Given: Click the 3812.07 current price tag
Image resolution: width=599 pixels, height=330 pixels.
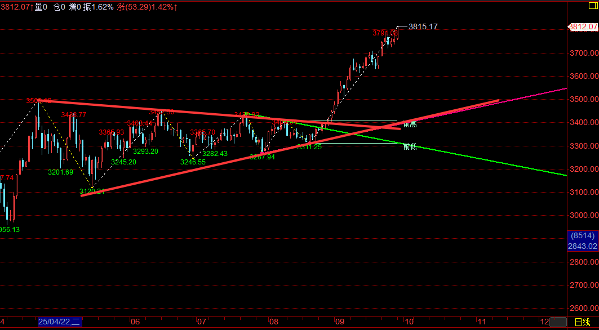Looking at the screenshot, I should 583,26.
